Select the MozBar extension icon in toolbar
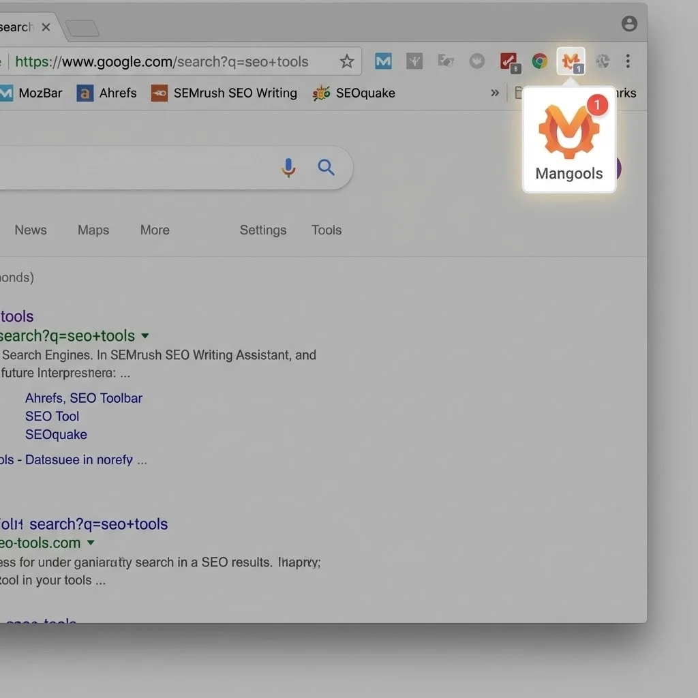This screenshot has width=698, height=698. click(x=382, y=61)
